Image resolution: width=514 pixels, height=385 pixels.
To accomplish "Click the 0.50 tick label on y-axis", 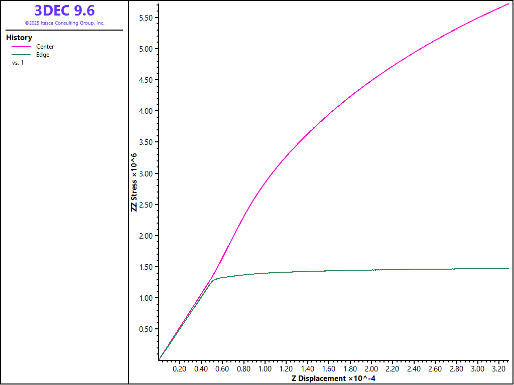I will coord(145,329).
